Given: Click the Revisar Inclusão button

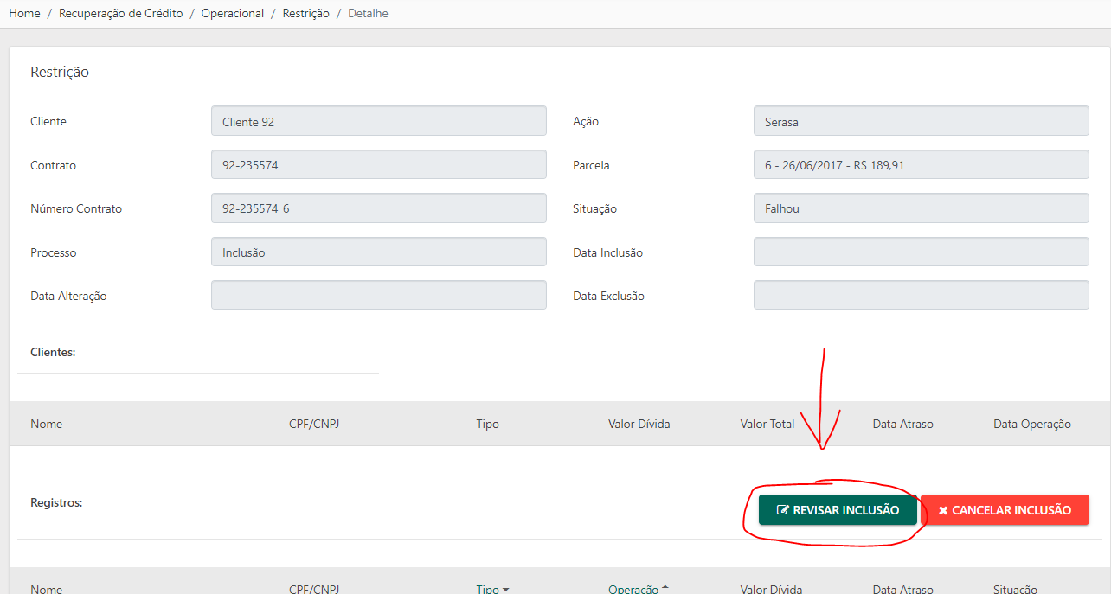Looking at the screenshot, I should (x=838, y=510).
